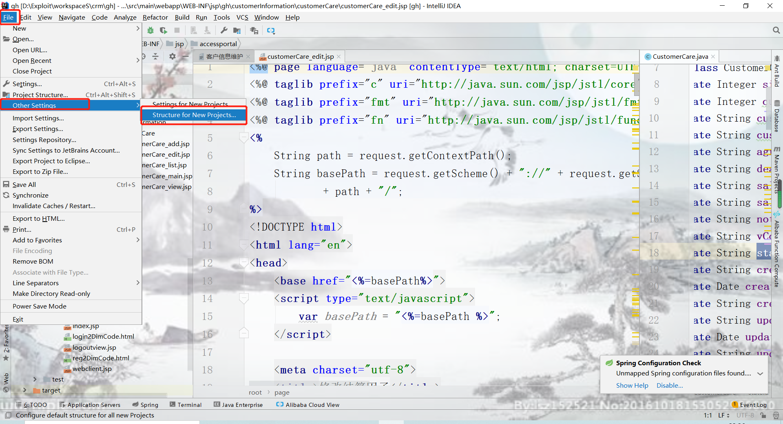
Task: Switch to the CustomerCare.java editor tab
Action: coord(680,57)
